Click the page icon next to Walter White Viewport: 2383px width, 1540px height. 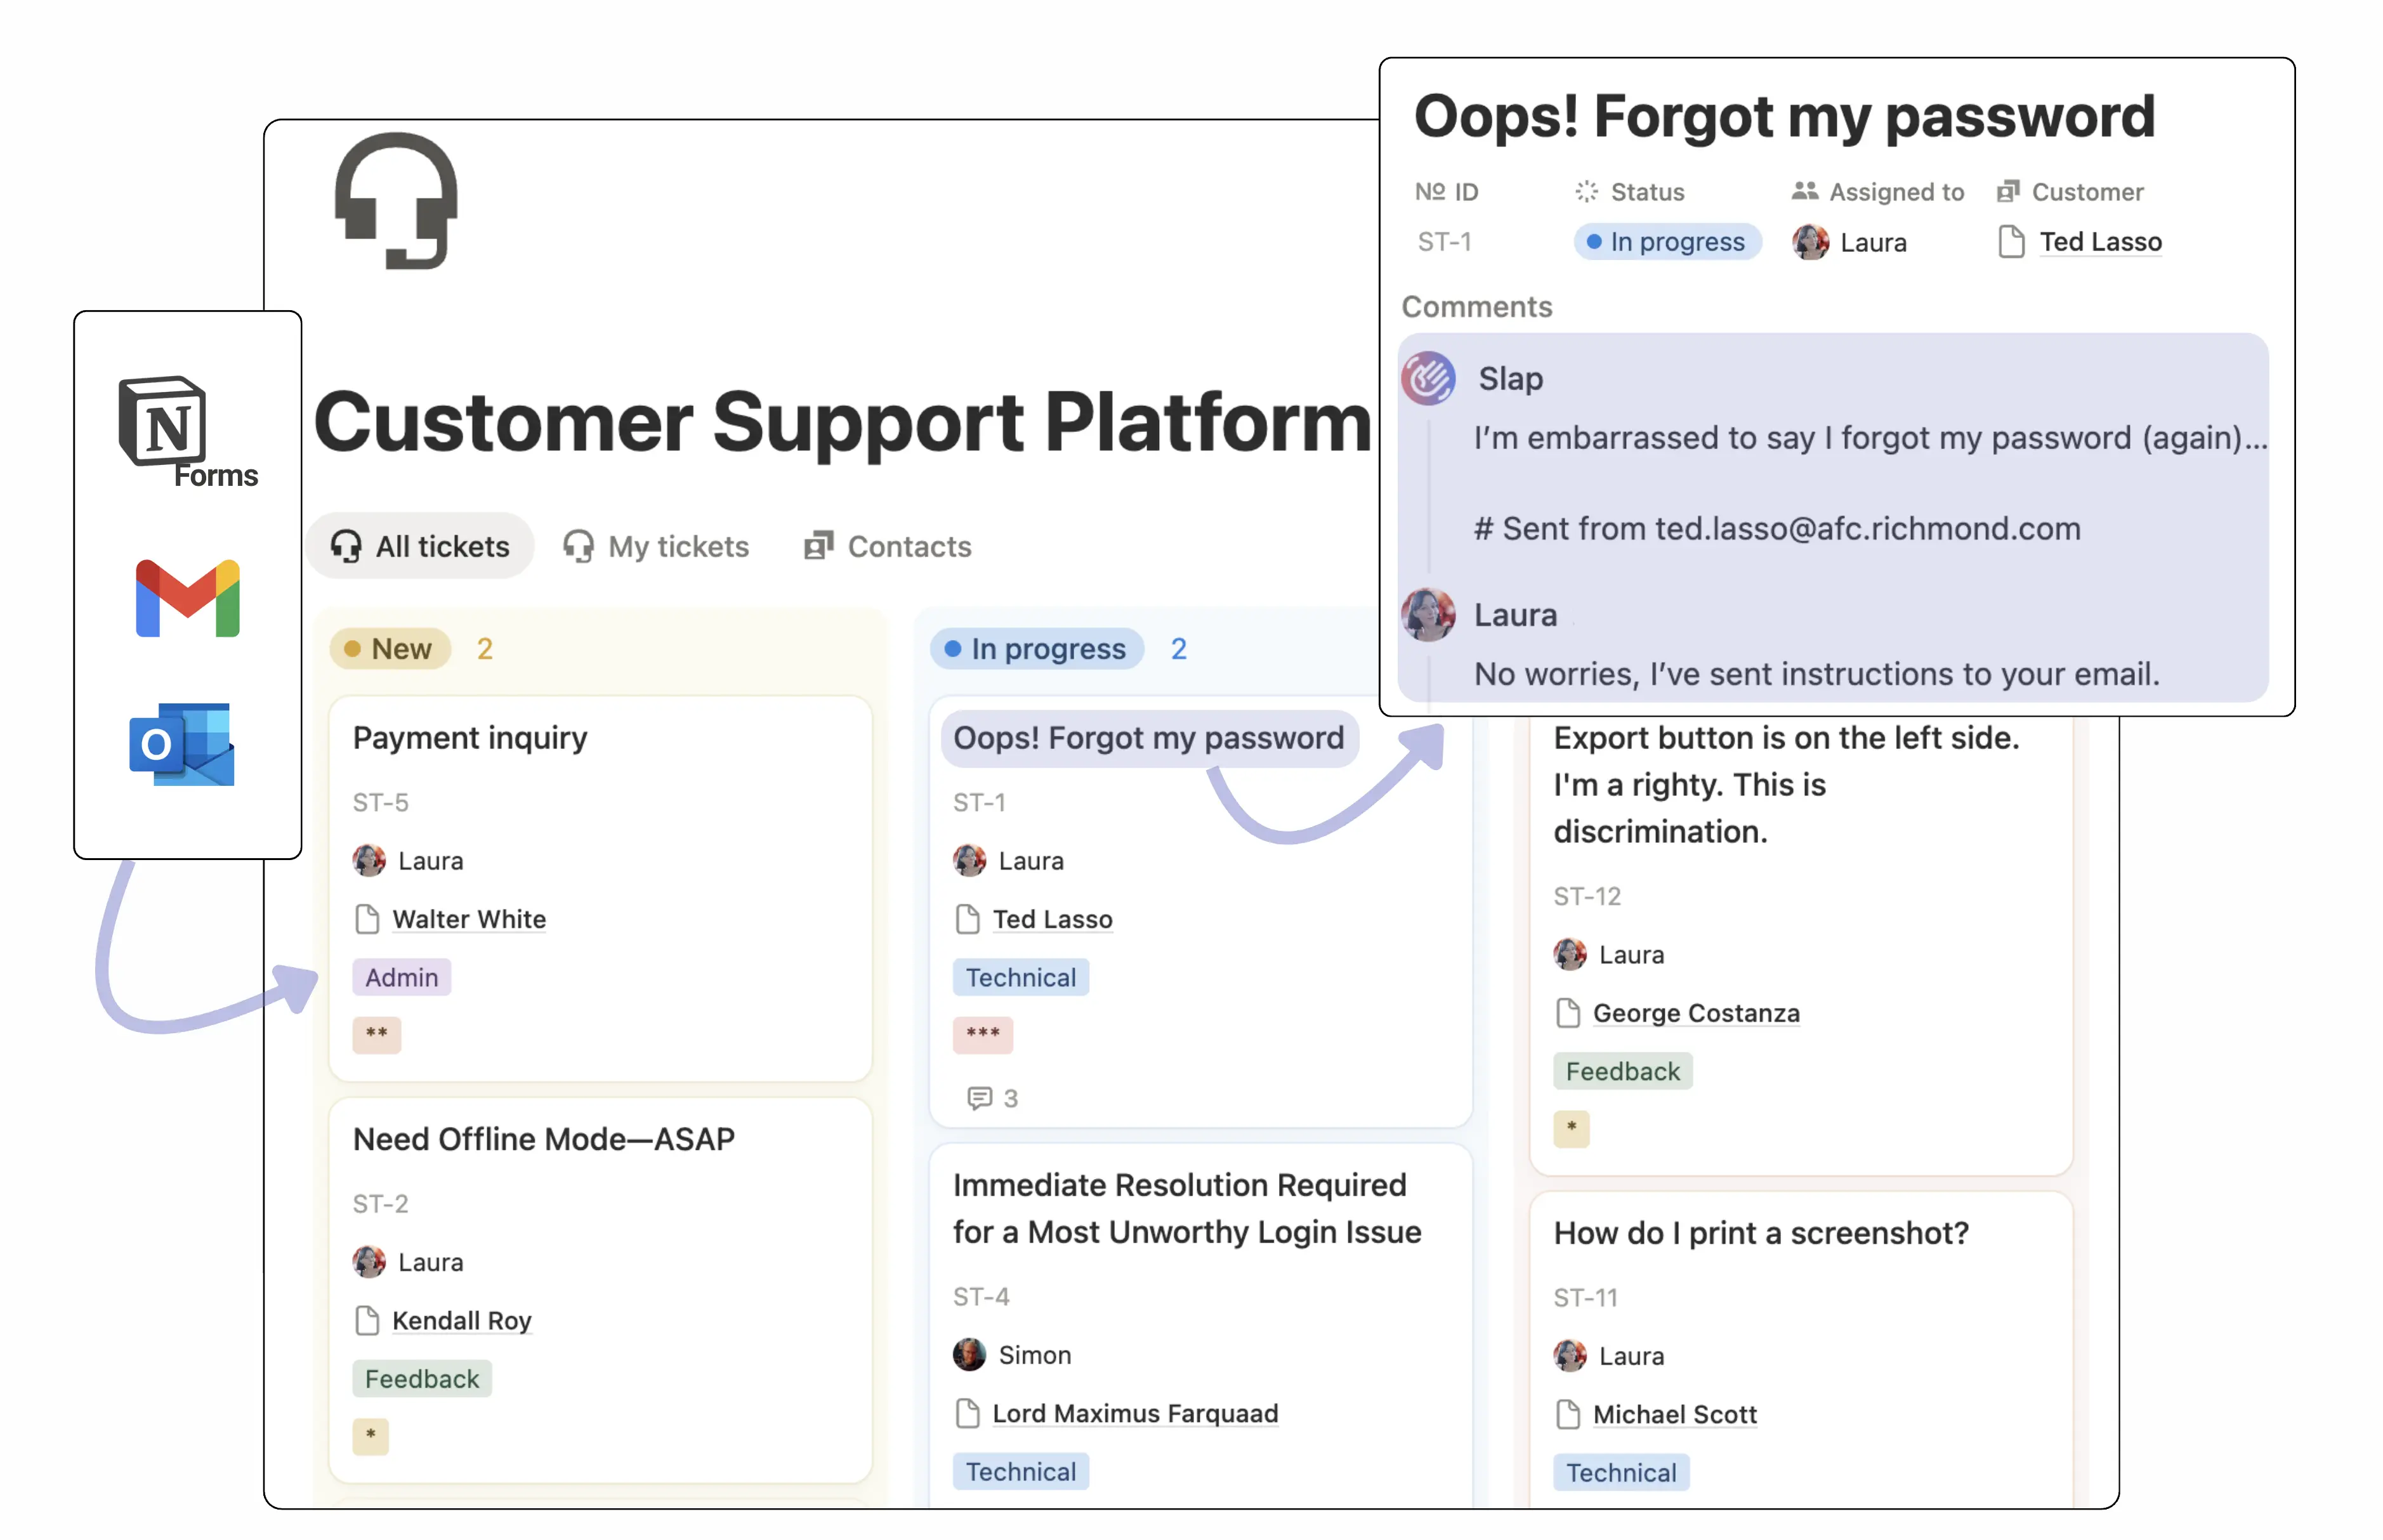(367, 919)
